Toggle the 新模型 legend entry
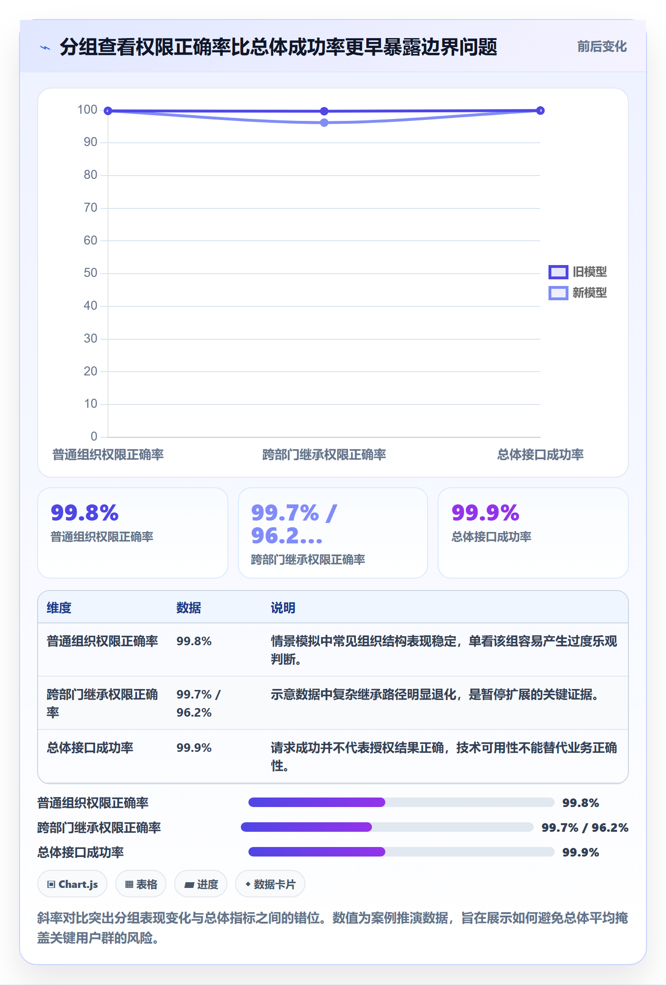 [x=578, y=293]
